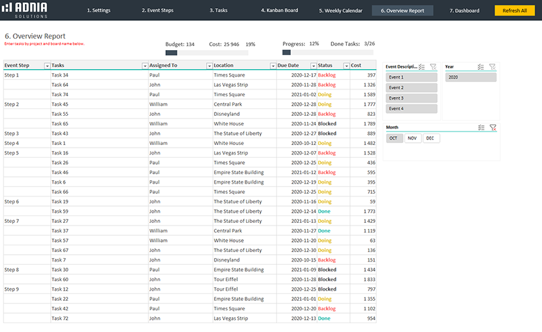Viewport: 542px width, 332px height.
Task: Toggle multi-select in Event Description slicer
Action: pos(422,67)
